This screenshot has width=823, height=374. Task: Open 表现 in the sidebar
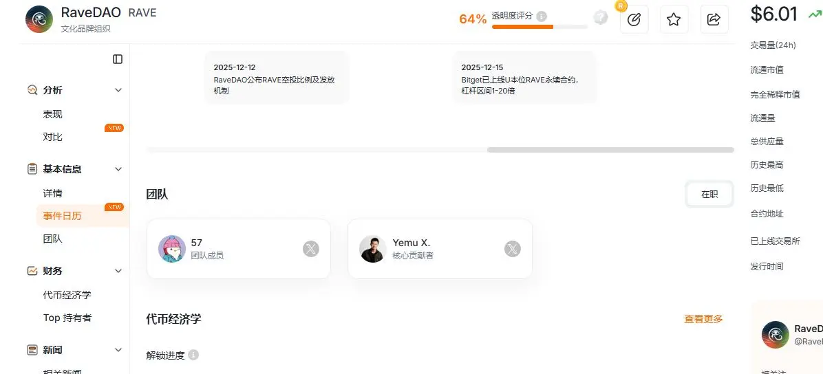tap(53, 114)
